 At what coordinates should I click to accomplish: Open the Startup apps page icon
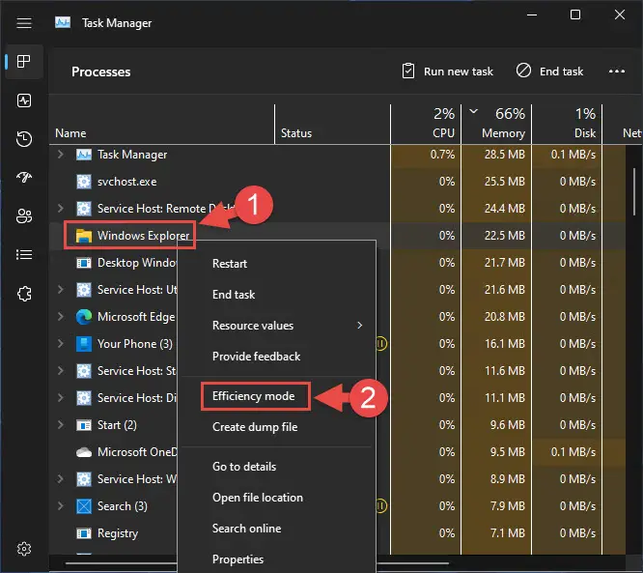(x=24, y=178)
